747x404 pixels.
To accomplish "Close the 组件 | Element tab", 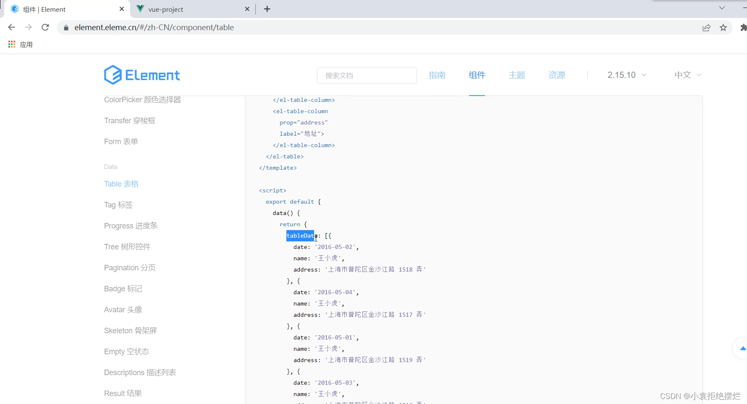I will tap(122, 9).
